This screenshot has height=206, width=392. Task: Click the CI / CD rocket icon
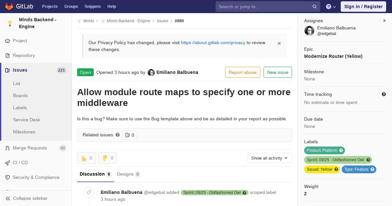[x=8, y=163]
